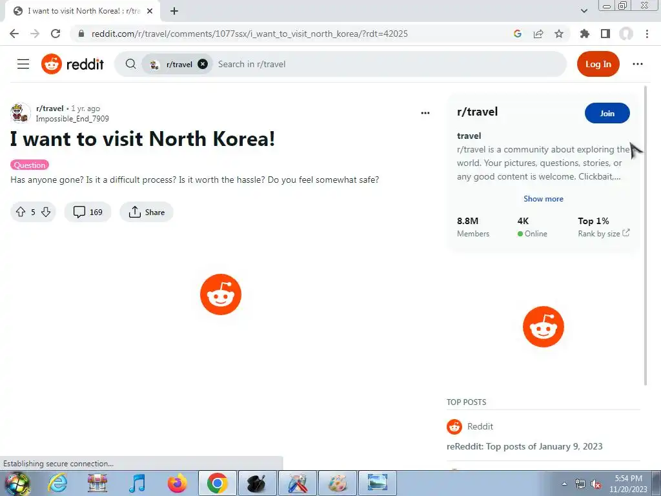Image resolution: width=661 pixels, height=496 pixels.
Task: Open the Chrome extensions puzzle icon
Action: coord(584,34)
